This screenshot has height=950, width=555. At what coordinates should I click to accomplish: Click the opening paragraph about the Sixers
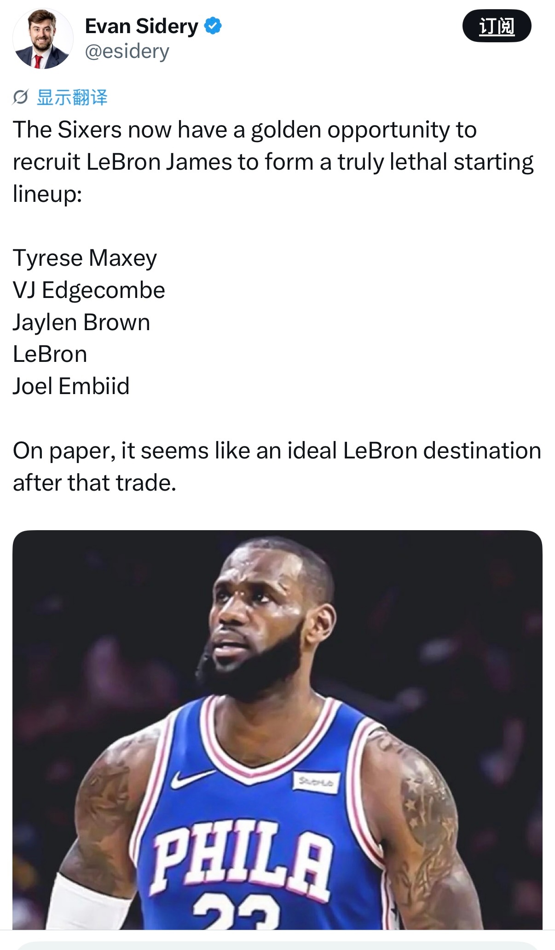click(273, 161)
